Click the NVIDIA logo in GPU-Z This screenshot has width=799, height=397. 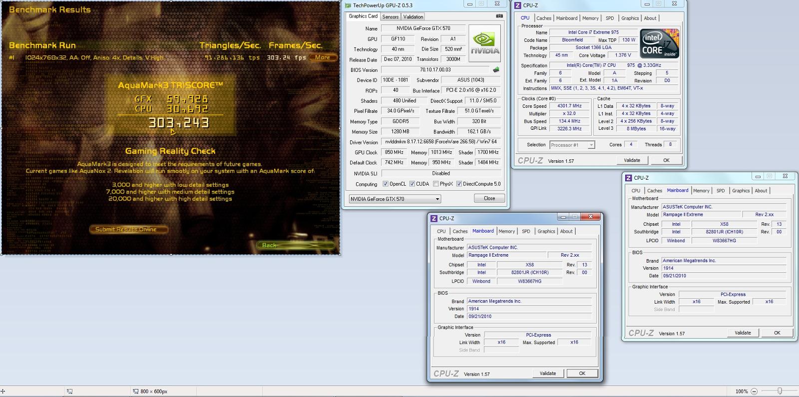pyautogui.click(x=485, y=44)
